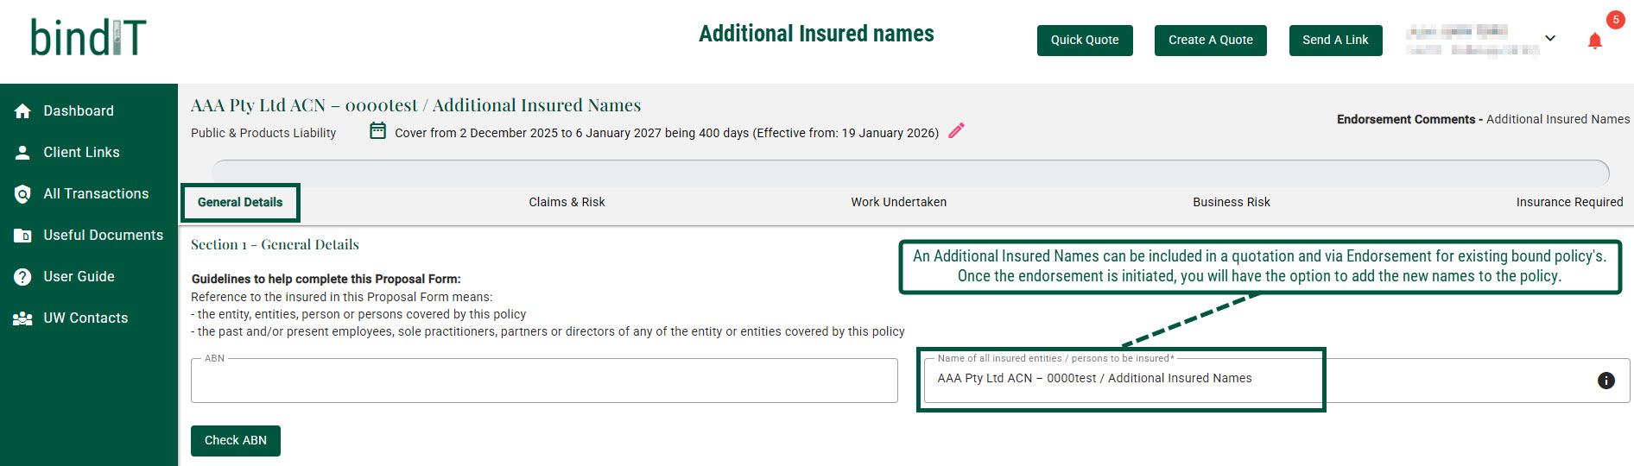Click the info icon beside insured names
1634x466 pixels.
click(1605, 381)
